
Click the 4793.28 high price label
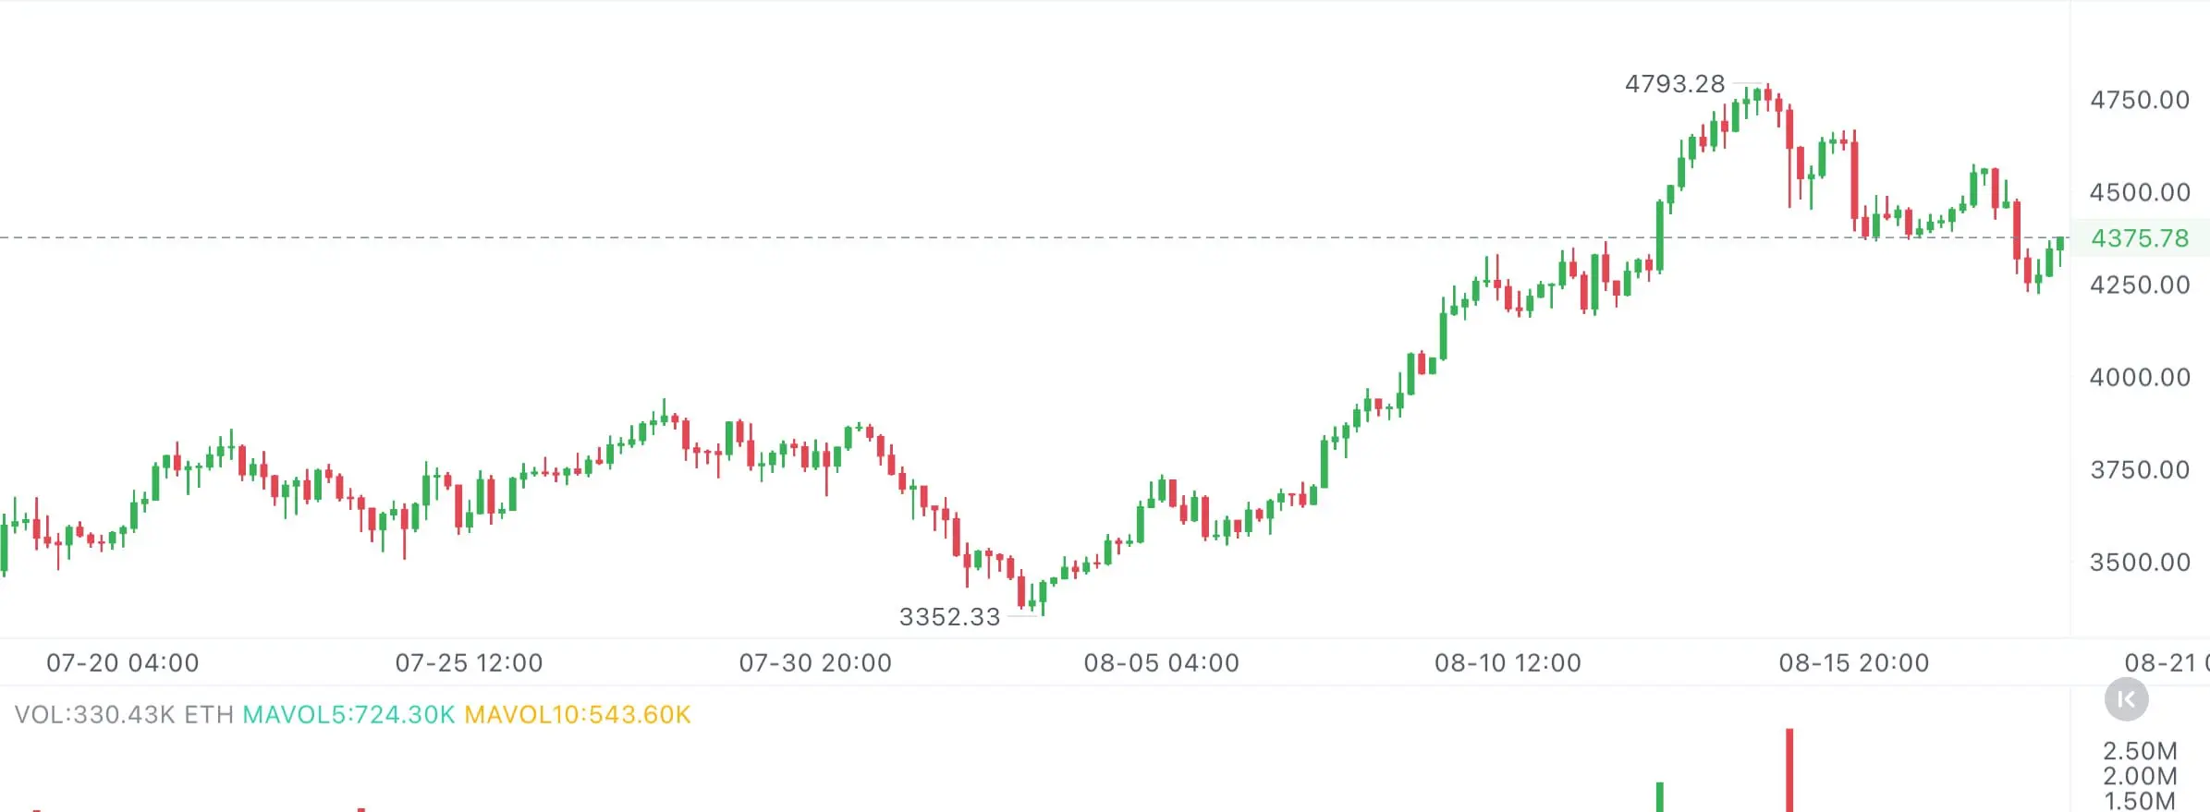pyautogui.click(x=1675, y=84)
